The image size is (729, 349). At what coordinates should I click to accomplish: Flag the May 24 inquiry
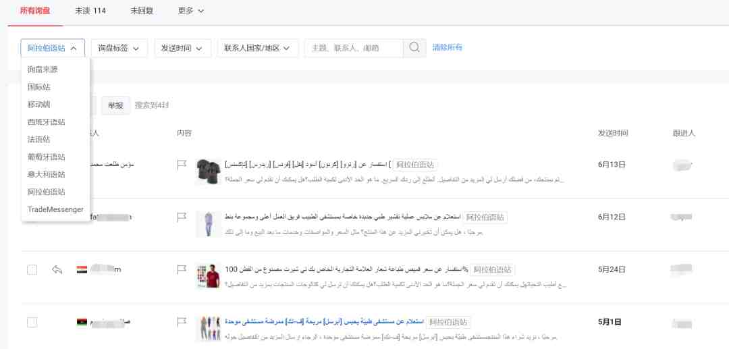pyautogui.click(x=182, y=269)
